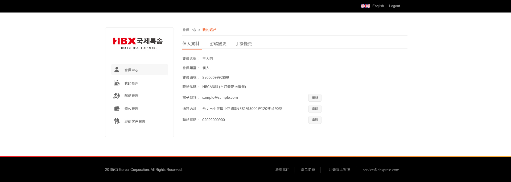The image size is (511, 182).
Task: Click the service@hbxpress.com email link
Action: tap(381, 170)
